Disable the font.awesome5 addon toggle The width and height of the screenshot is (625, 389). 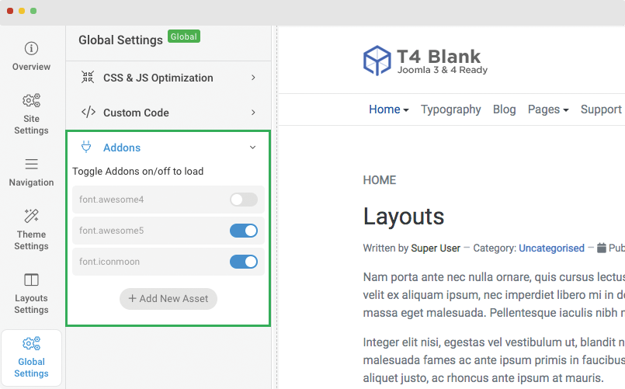(244, 231)
